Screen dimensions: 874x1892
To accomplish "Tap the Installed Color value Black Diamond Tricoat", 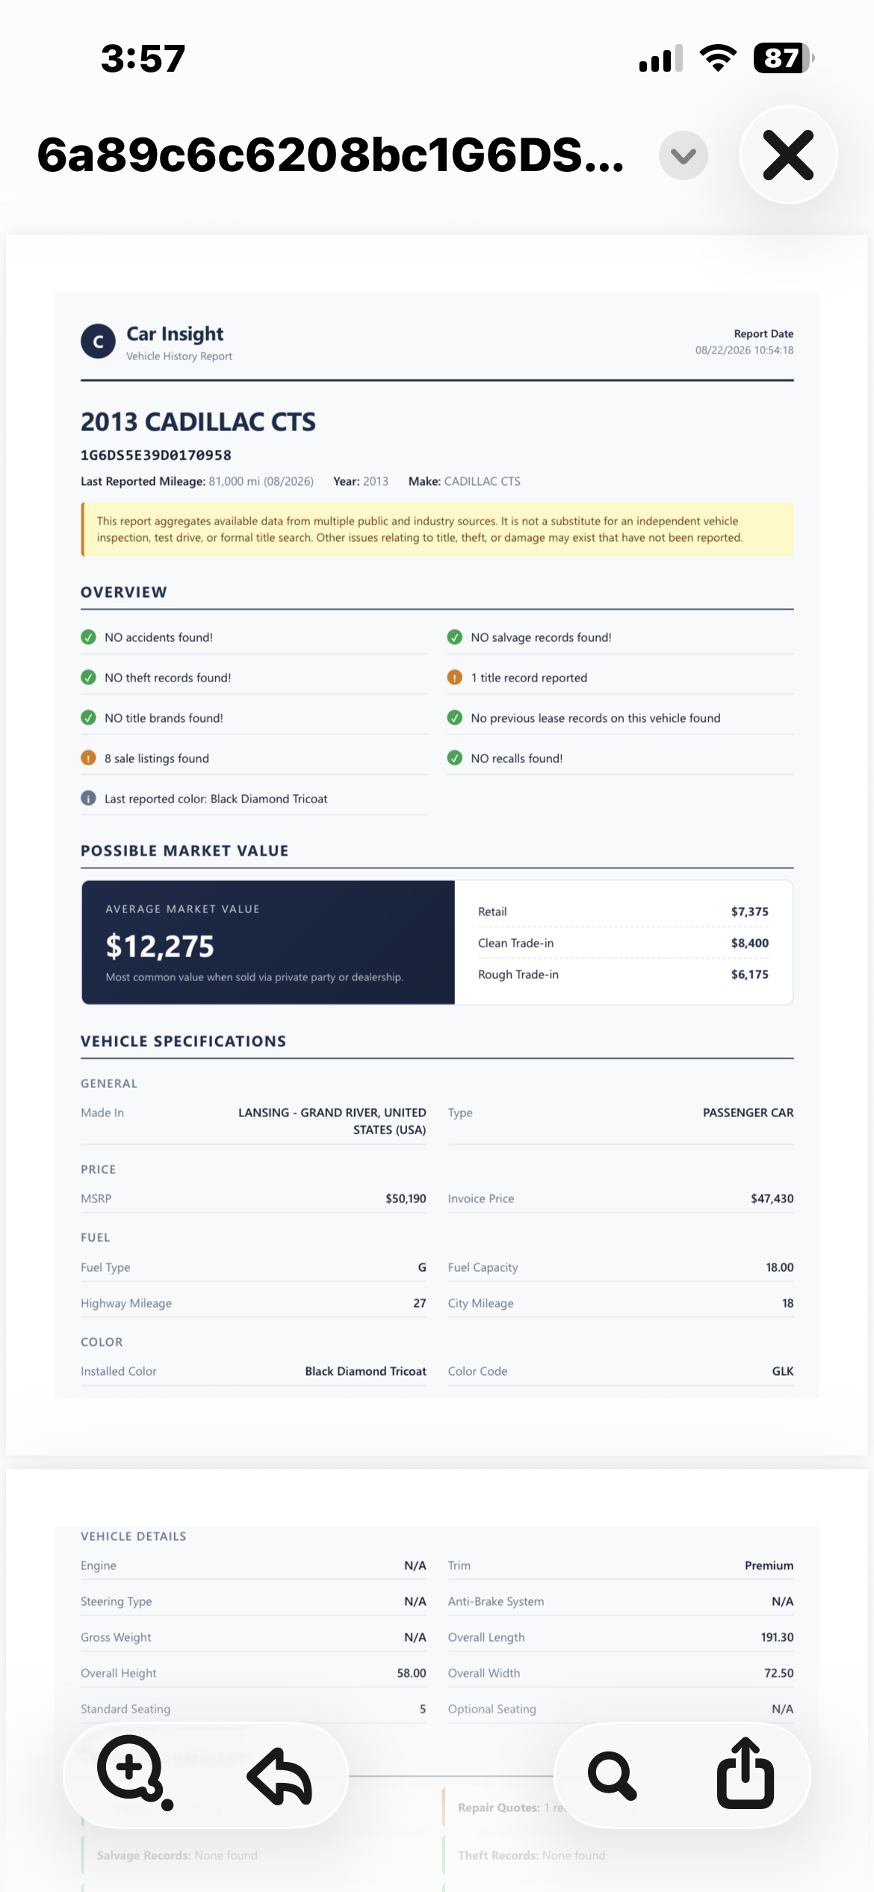I will tap(366, 1371).
